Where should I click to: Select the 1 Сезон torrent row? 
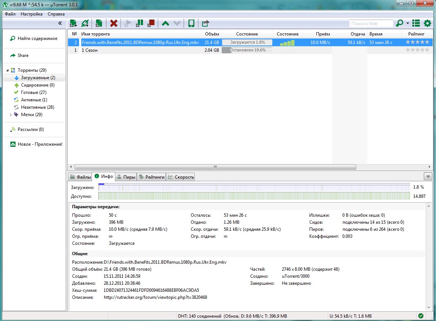coord(250,50)
